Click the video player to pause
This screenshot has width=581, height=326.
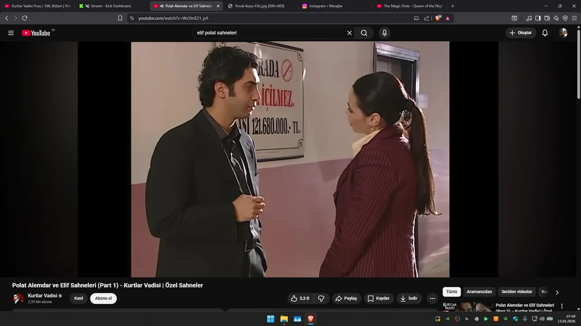tap(290, 159)
